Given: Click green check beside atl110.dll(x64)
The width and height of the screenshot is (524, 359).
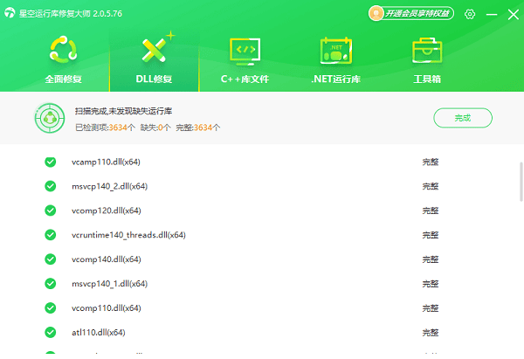Looking at the screenshot, I should pyautogui.click(x=51, y=333).
